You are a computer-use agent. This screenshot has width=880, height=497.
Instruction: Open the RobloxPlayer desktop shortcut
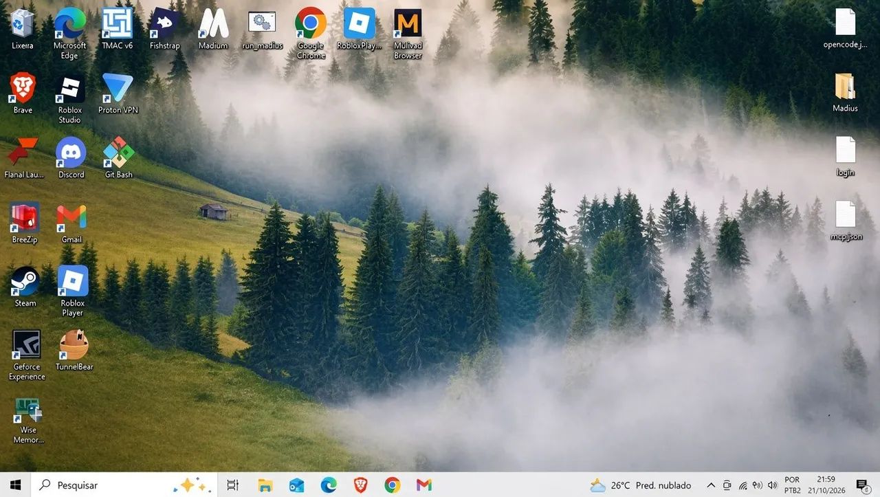(x=360, y=29)
